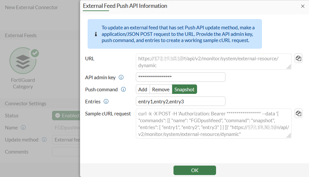Close the Push API Information dialog
The height and width of the screenshot is (177, 309).
pos(302,6)
